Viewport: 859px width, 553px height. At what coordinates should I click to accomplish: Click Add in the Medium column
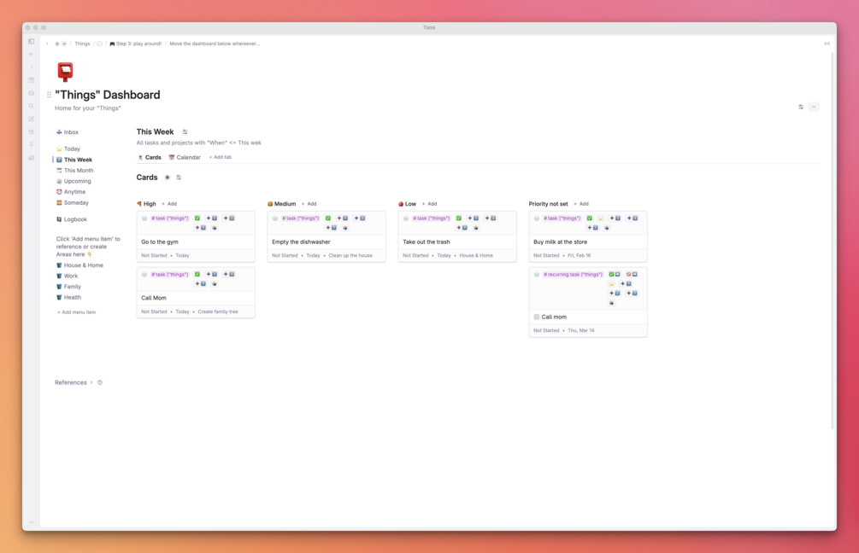pos(309,204)
